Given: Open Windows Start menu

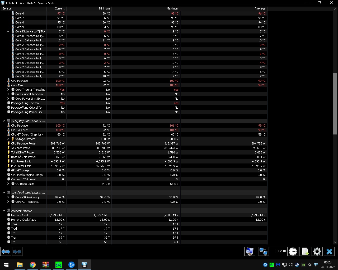Looking at the screenshot, I should (6, 265).
